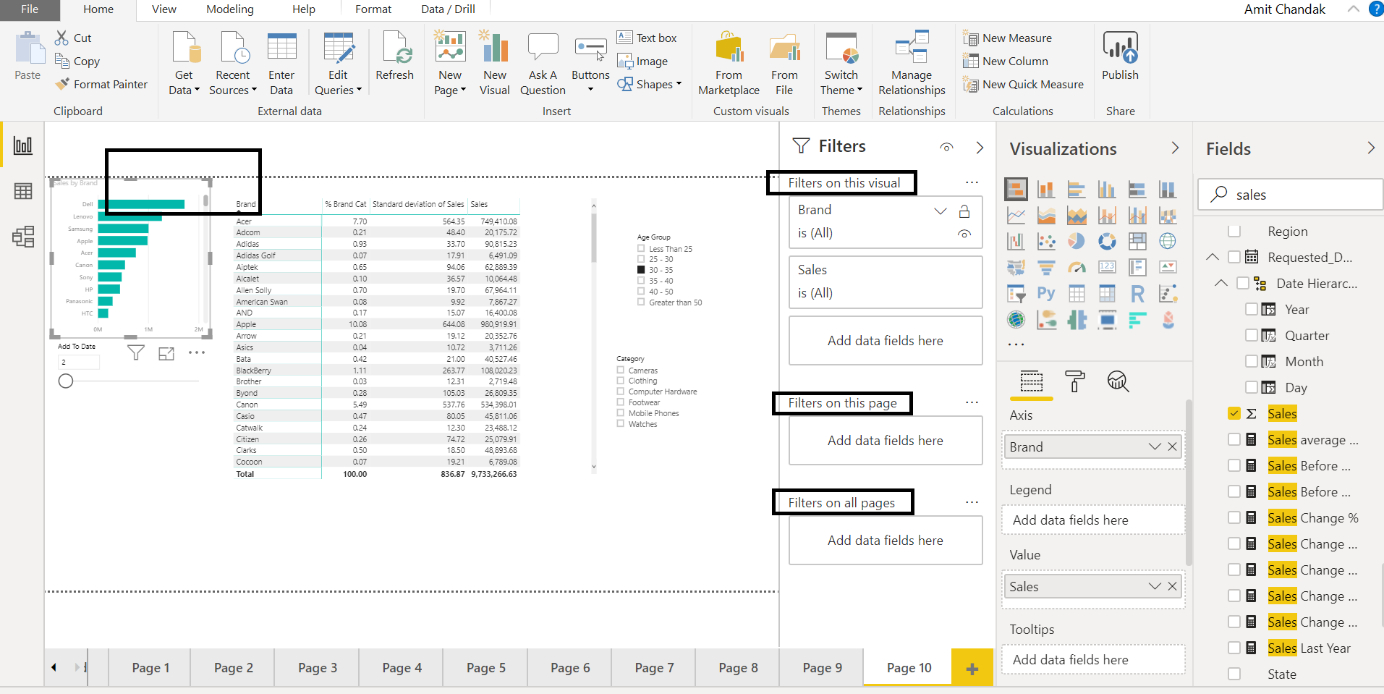Collapse the Date Hierarchy node

point(1221,283)
